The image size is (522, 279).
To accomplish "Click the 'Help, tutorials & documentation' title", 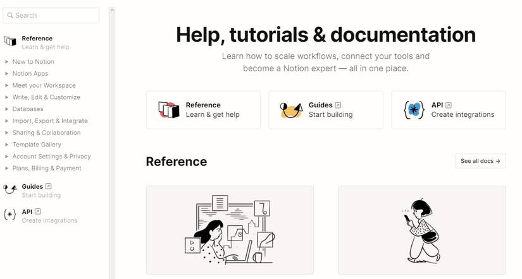I will 326,35.
